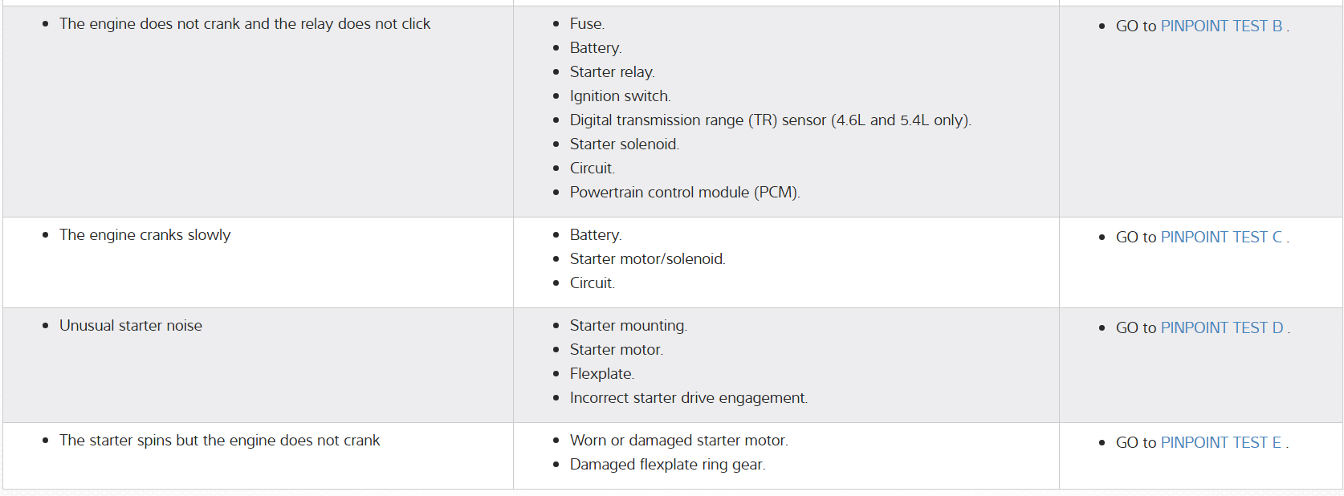
Task: Click the "Starter relay." list item
Action: (612, 72)
